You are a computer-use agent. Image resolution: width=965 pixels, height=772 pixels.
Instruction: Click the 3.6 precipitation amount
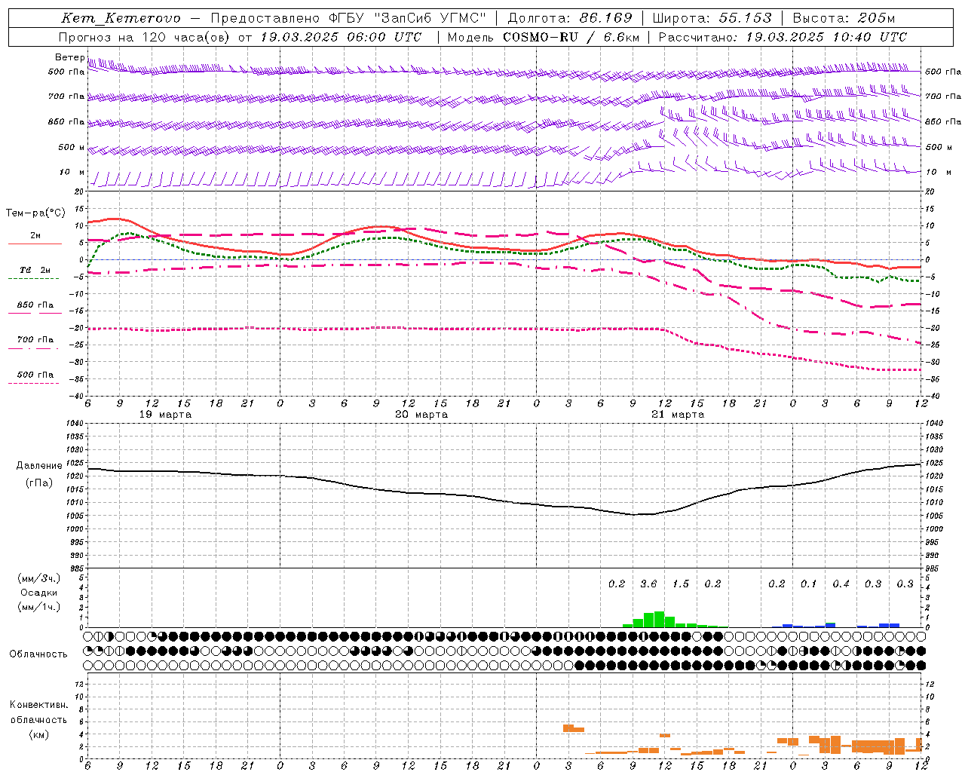pyautogui.click(x=648, y=584)
